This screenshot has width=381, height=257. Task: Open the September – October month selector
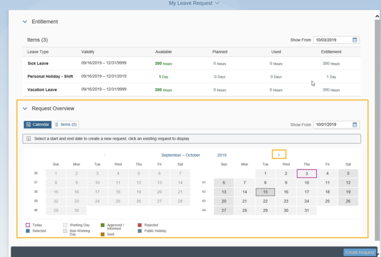[x=180, y=155]
